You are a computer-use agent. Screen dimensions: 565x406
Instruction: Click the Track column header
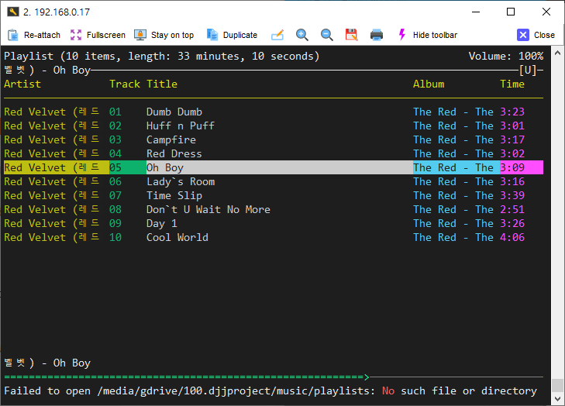[125, 84]
